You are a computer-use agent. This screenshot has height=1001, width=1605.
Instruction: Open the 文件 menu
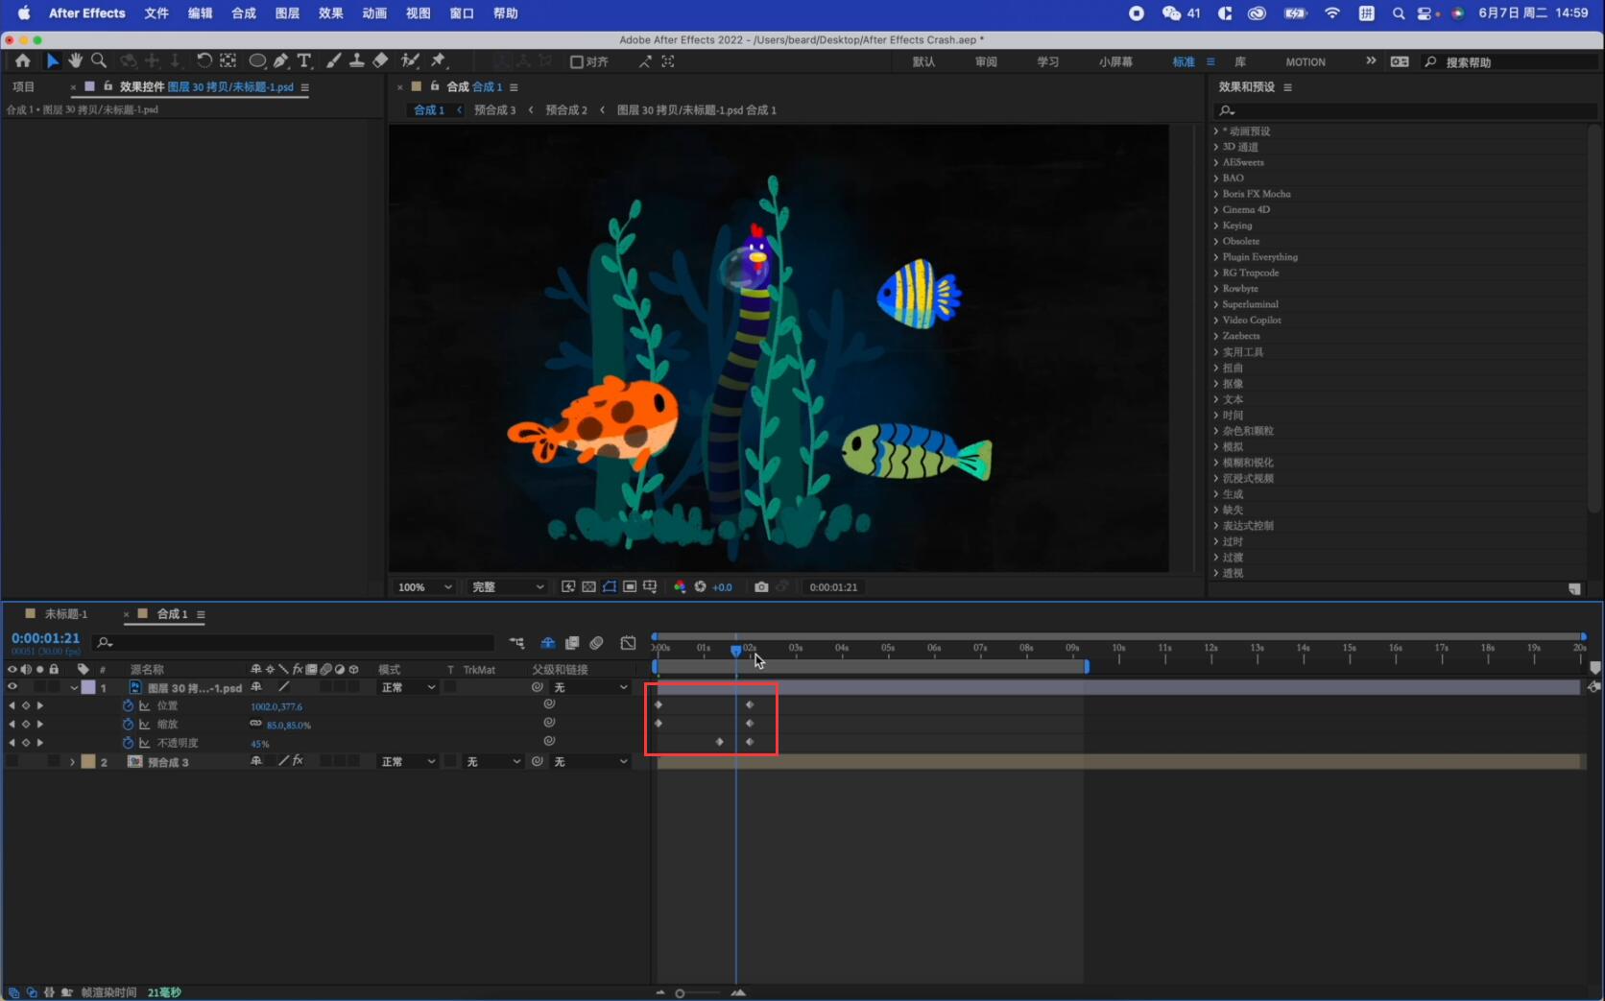click(x=156, y=12)
